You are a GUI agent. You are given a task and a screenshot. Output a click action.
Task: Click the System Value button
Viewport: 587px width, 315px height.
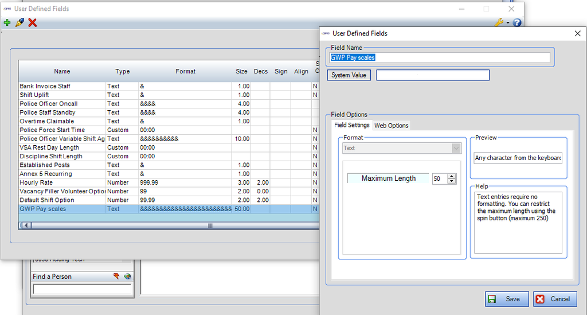349,75
